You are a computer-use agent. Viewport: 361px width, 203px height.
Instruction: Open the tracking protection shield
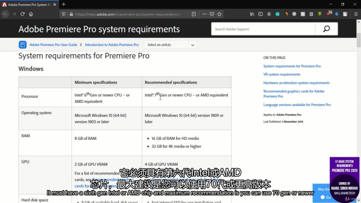pos(64,14)
